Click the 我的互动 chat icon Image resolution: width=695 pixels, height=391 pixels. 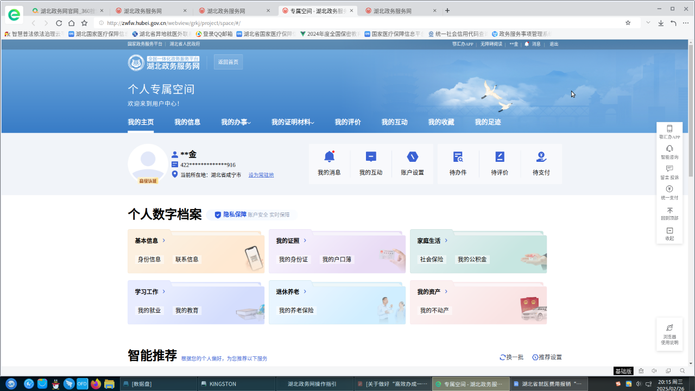click(371, 157)
